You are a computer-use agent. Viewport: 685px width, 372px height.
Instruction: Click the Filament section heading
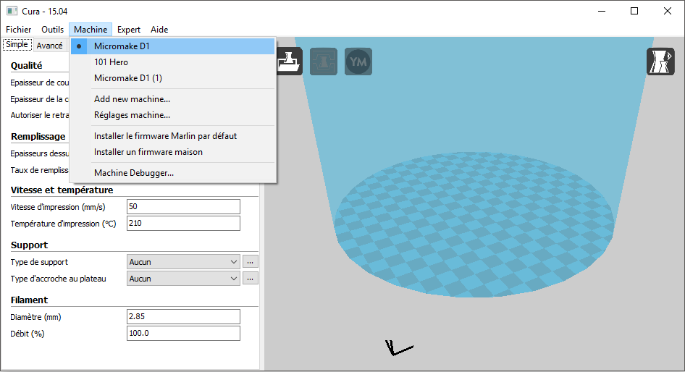[x=29, y=300]
